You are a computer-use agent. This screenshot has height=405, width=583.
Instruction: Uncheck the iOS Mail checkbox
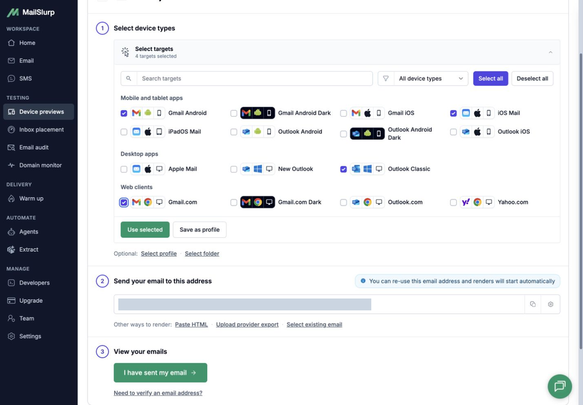(x=453, y=113)
